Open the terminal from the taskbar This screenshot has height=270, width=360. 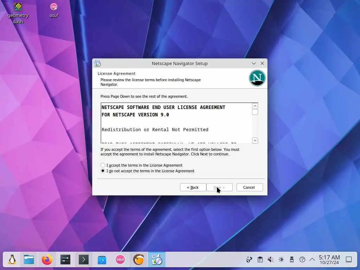(84, 260)
